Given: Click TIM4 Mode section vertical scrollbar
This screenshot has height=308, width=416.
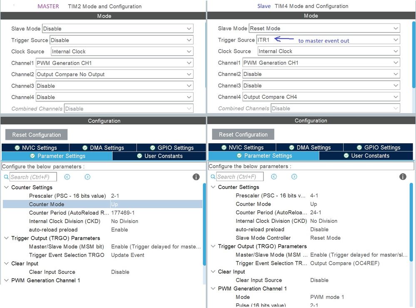Looking at the screenshot, I should pos(414,55).
